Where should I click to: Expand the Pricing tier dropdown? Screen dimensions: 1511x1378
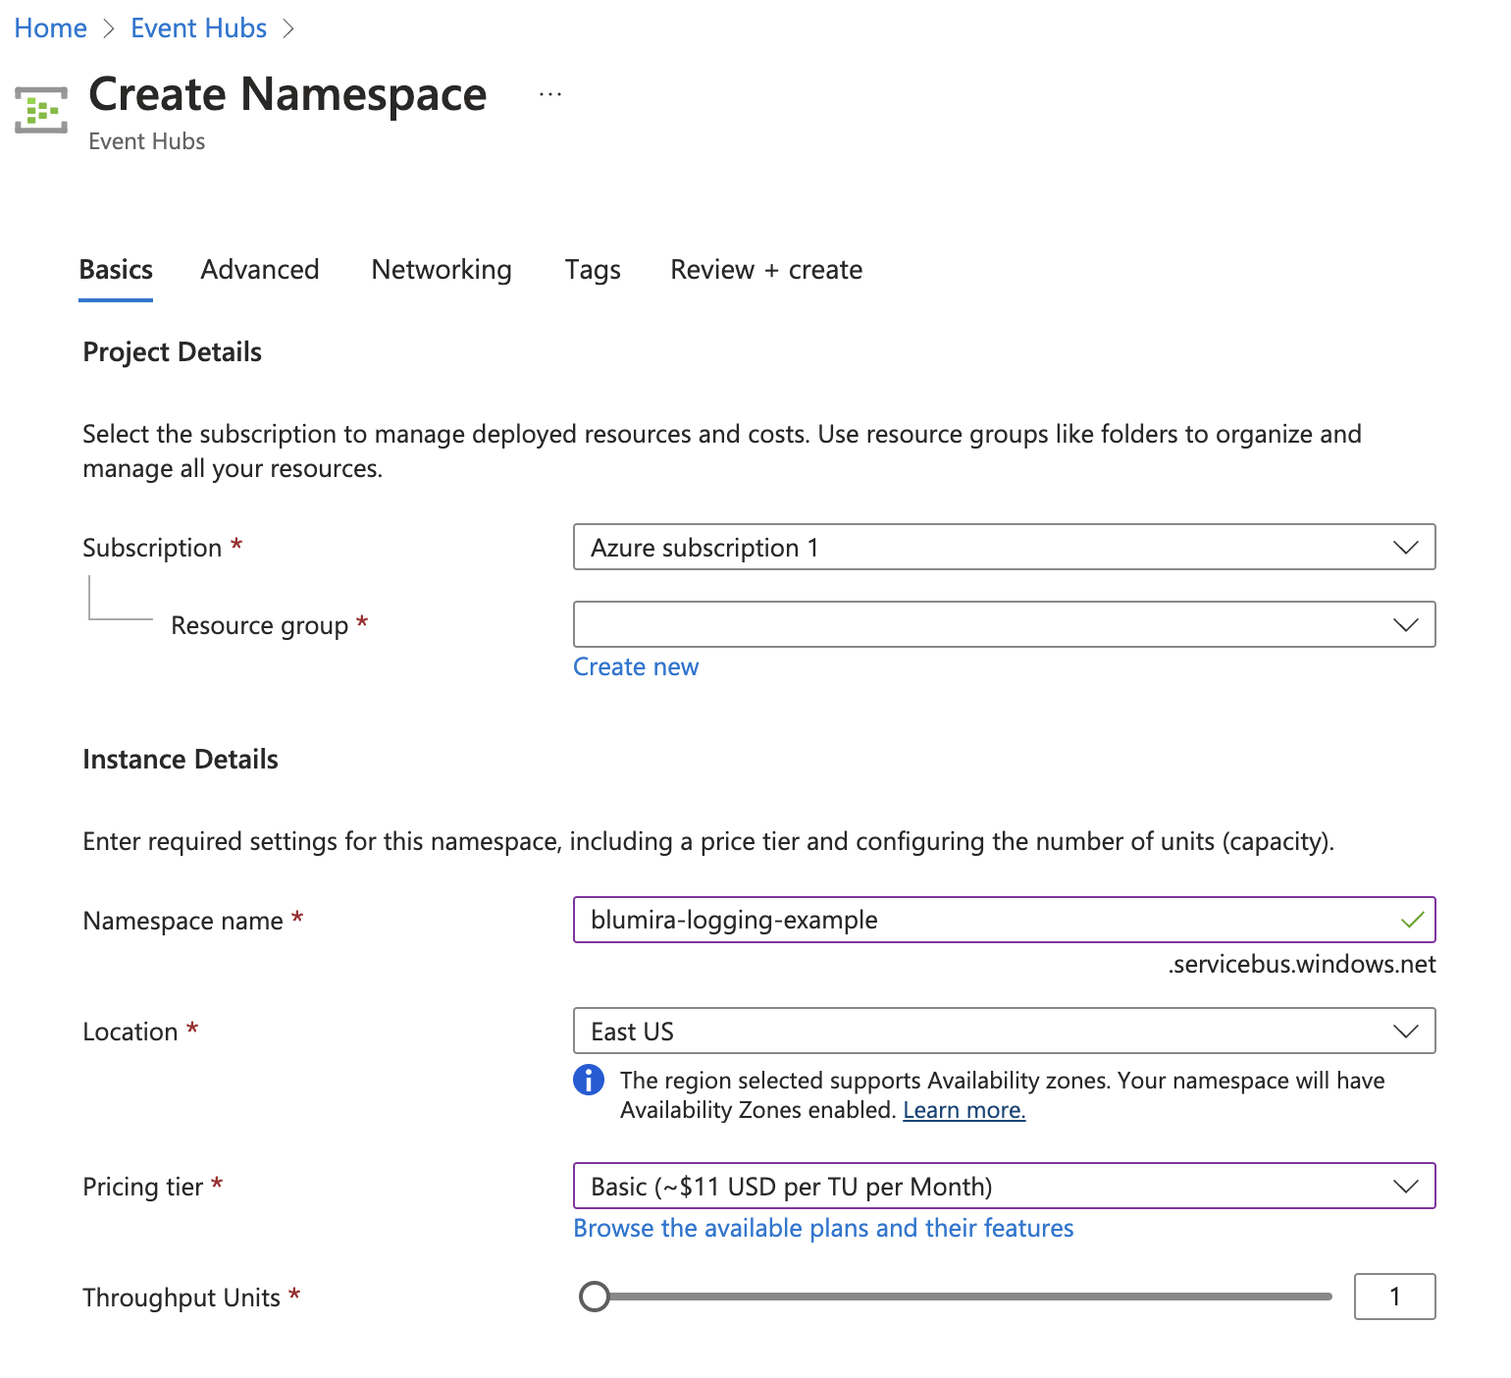point(1004,1186)
